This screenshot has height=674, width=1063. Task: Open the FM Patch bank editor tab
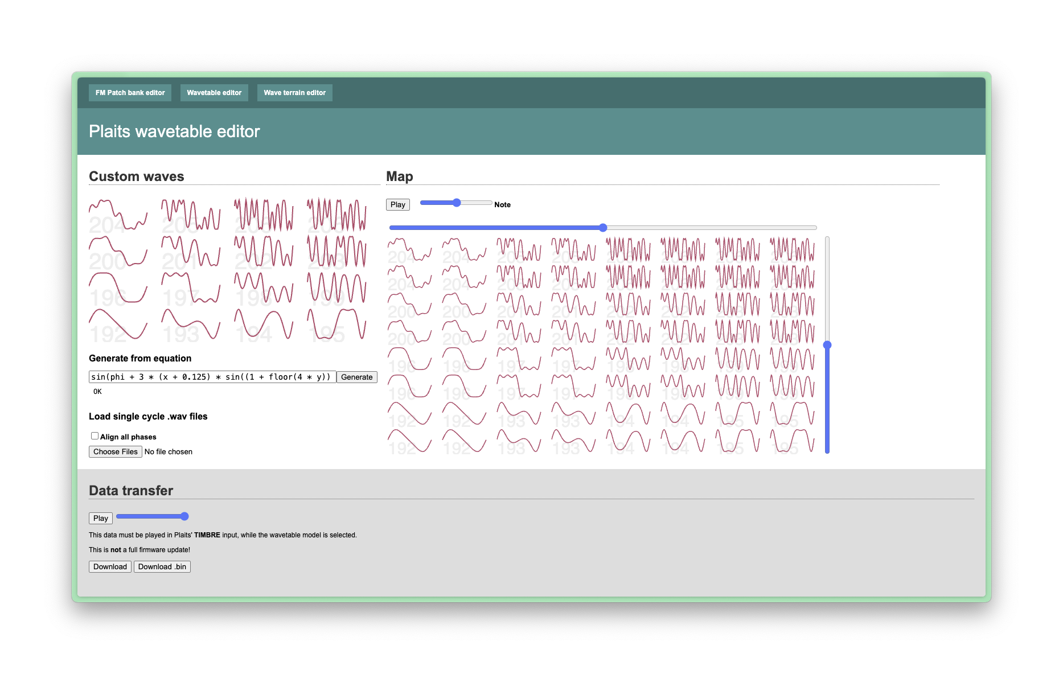click(130, 93)
